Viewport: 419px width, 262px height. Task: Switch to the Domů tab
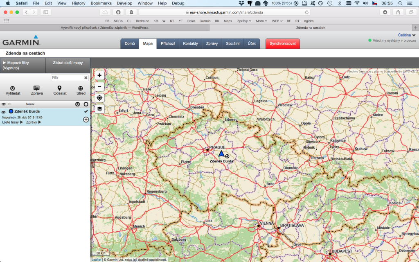click(130, 43)
